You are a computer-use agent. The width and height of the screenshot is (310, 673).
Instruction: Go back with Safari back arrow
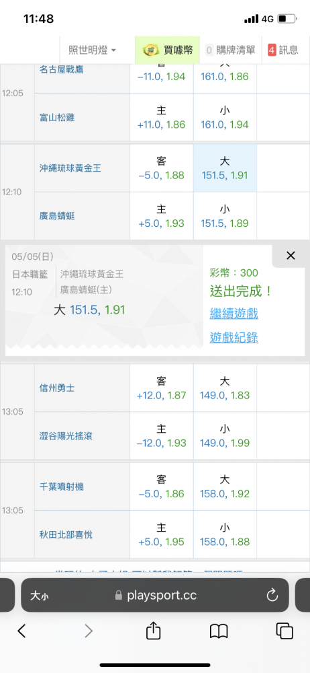tap(22, 631)
